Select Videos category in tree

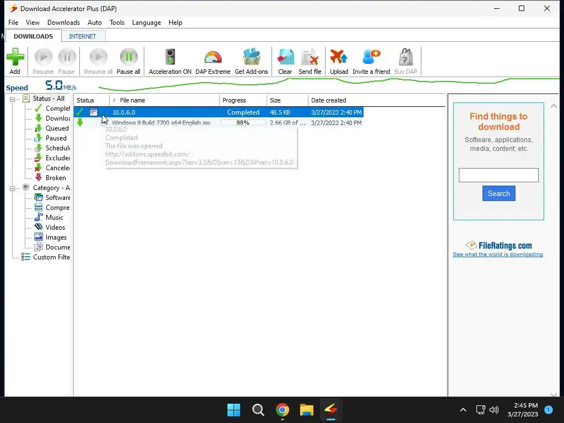tap(50, 227)
